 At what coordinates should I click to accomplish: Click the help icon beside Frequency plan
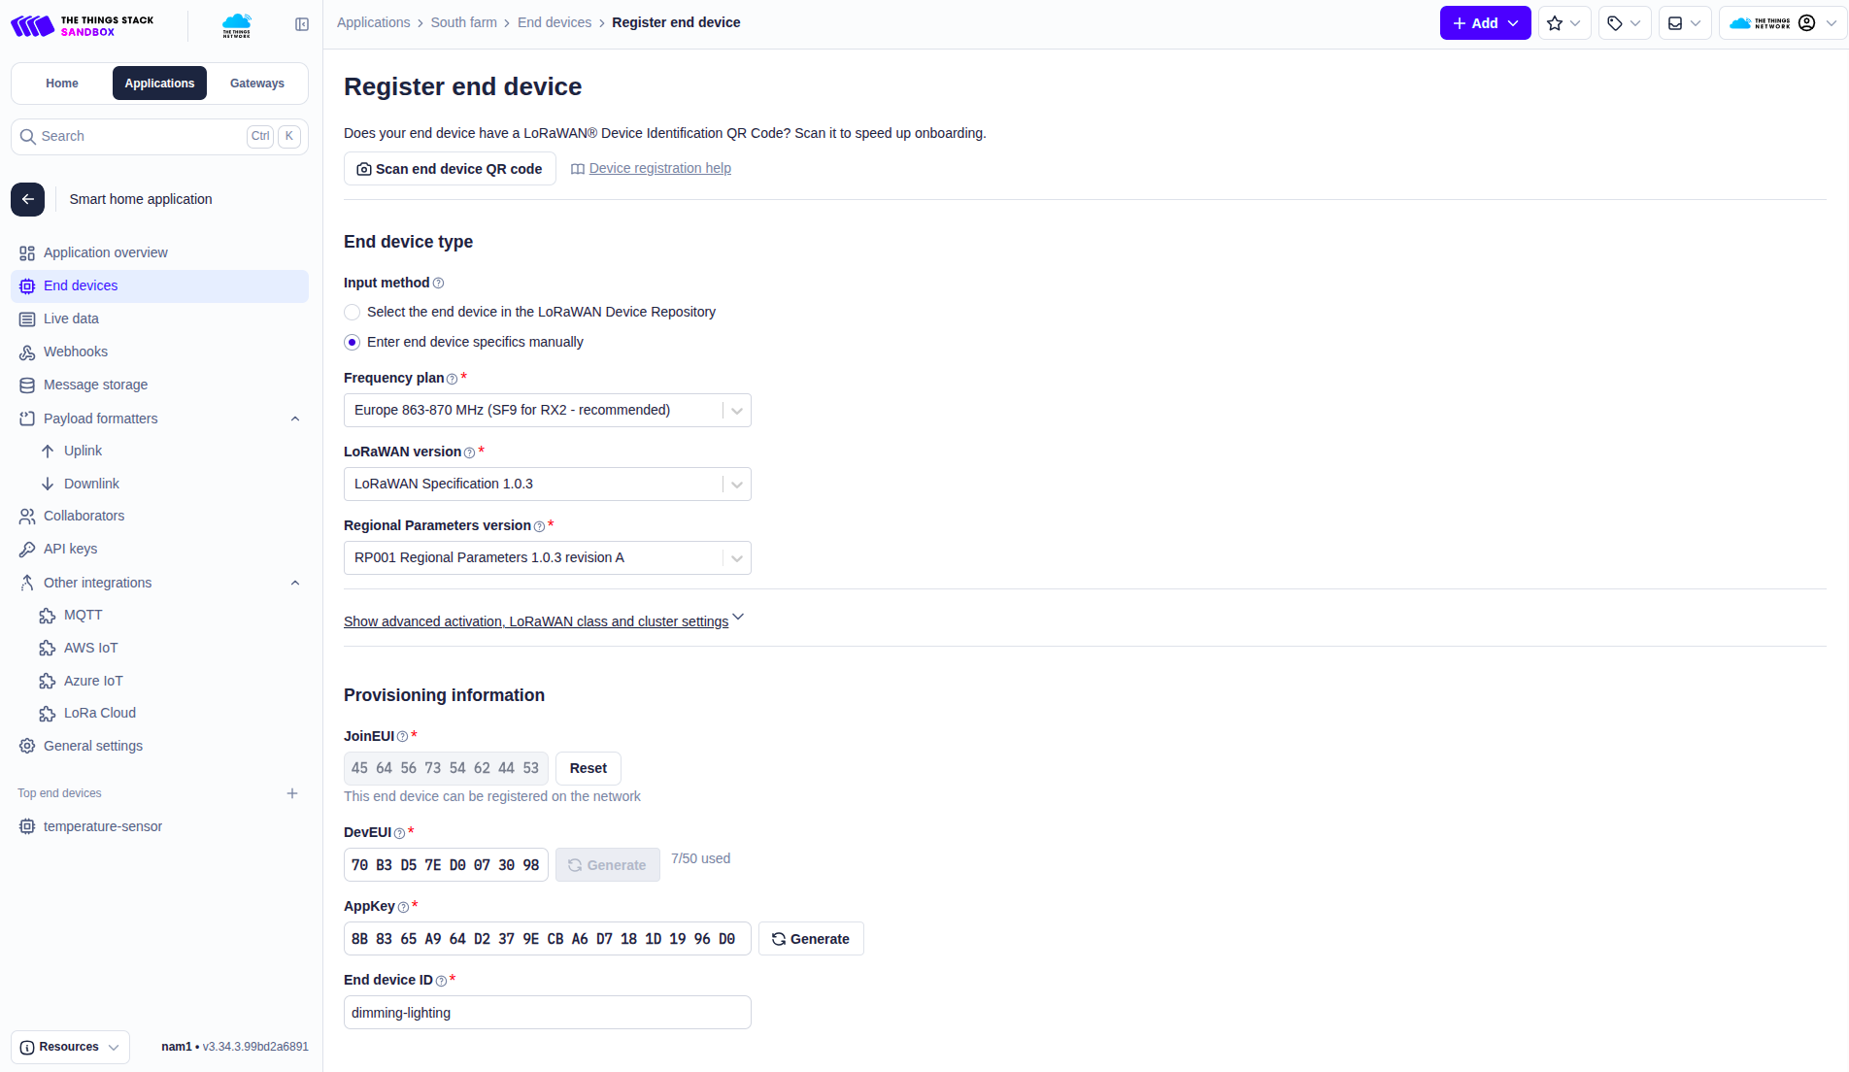(452, 379)
